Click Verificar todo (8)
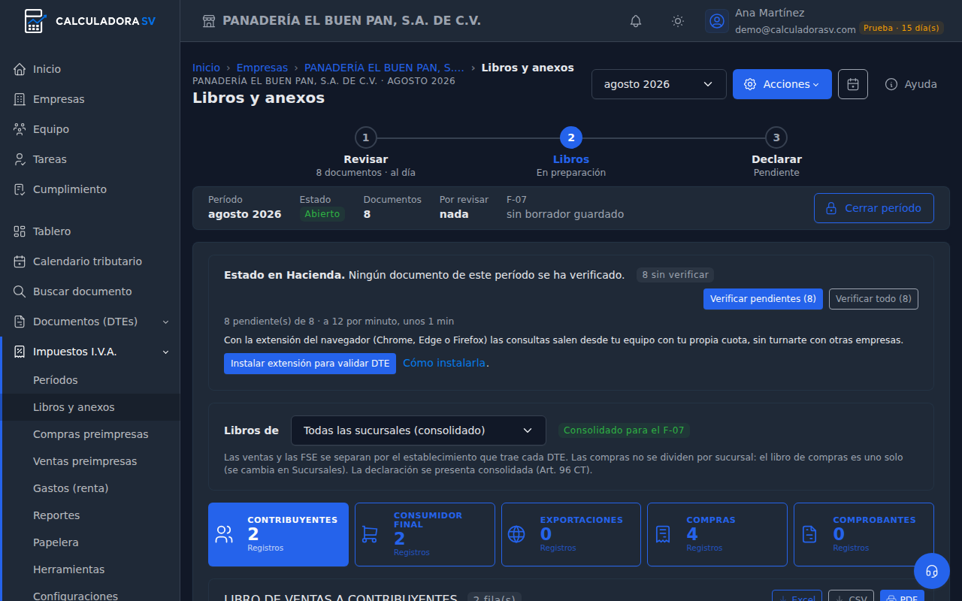 [873, 299]
